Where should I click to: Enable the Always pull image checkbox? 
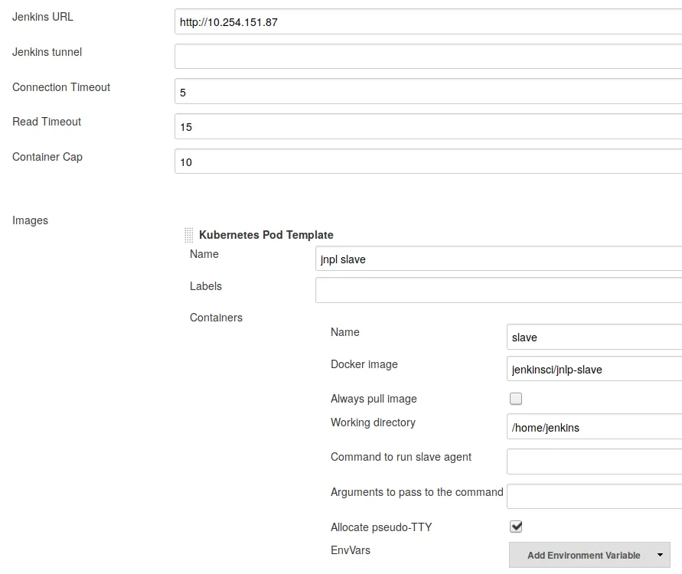516,399
